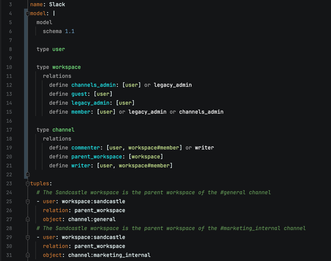Click line number 9 in the gutter
Screen dimensions: 331x261
(x=10, y=58)
